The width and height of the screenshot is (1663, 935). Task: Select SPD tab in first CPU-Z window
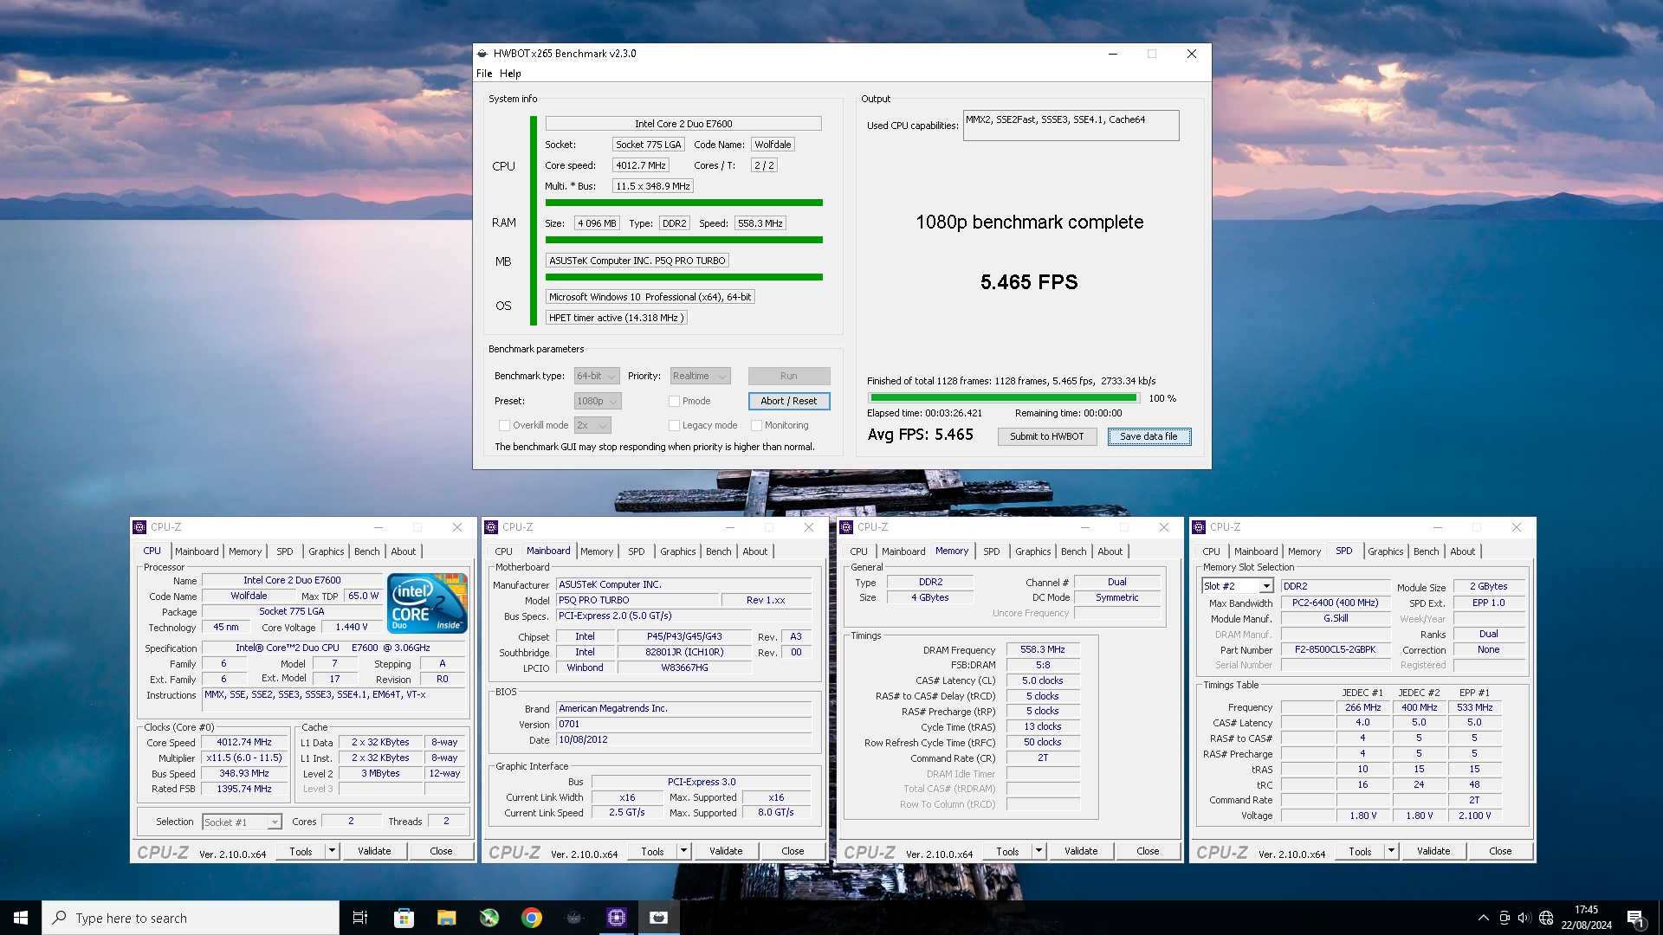tap(285, 551)
